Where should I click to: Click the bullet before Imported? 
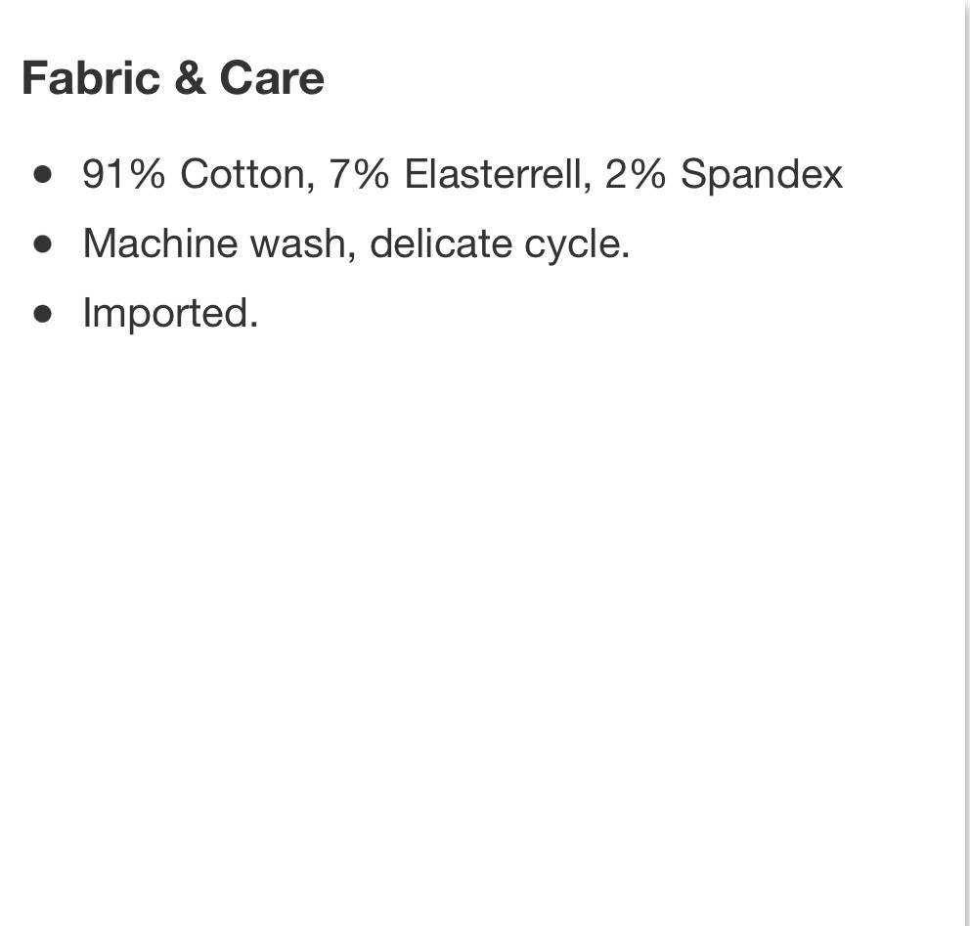pos(43,313)
